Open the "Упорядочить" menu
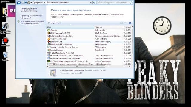The width and height of the screenshot is (191, 107). [55, 23]
